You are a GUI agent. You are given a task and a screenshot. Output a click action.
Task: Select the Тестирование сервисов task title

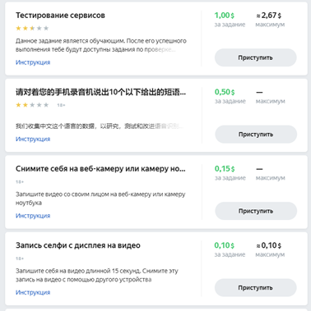[x=60, y=16]
